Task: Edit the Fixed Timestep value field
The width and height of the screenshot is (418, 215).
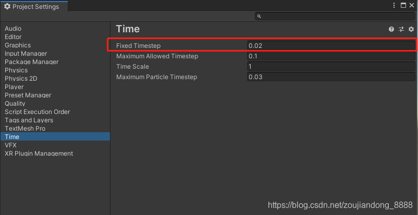Action: pos(331,46)
